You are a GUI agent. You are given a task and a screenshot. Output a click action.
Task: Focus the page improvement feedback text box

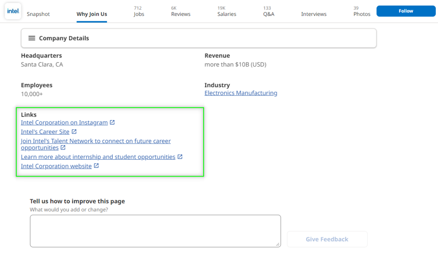(155, 231)
